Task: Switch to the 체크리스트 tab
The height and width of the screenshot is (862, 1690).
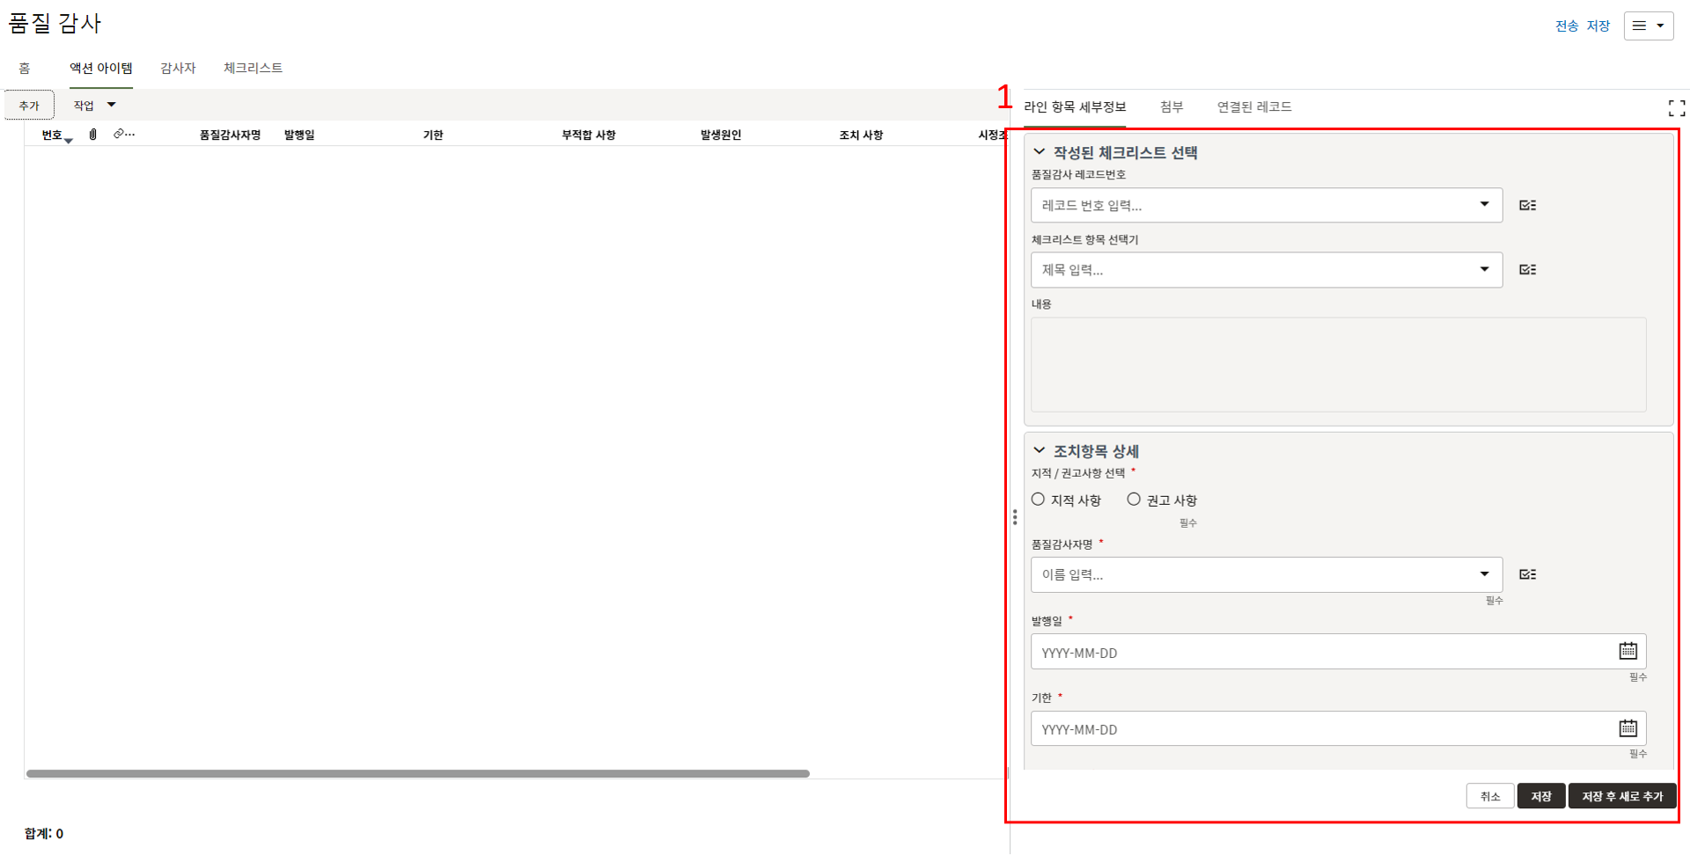Action: tap(253, 68)
